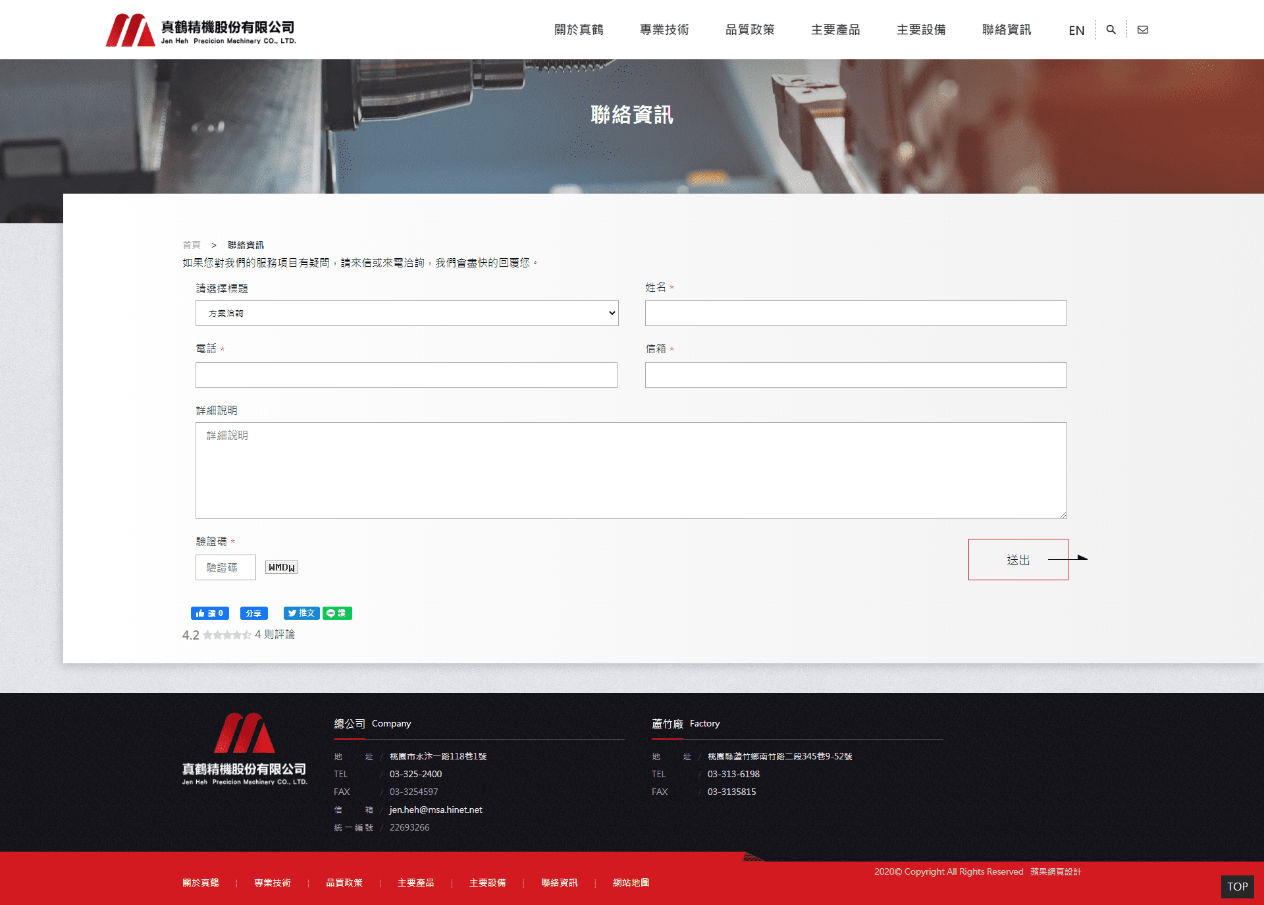Click into the 詳細說明 message textarea

pos(631,470)
